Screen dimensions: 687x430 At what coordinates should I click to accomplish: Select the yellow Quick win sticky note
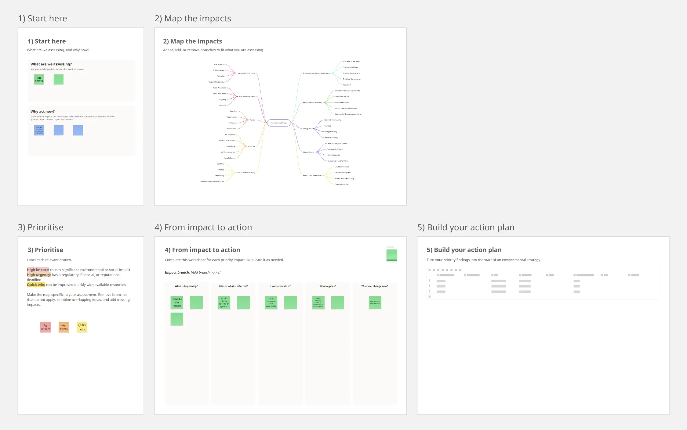tap(82, 327)
